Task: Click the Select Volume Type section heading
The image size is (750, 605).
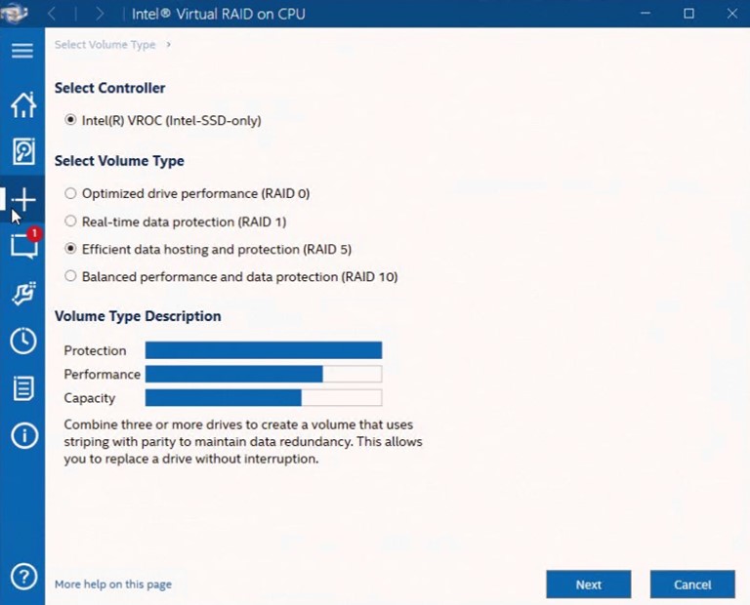Action: 119,161
